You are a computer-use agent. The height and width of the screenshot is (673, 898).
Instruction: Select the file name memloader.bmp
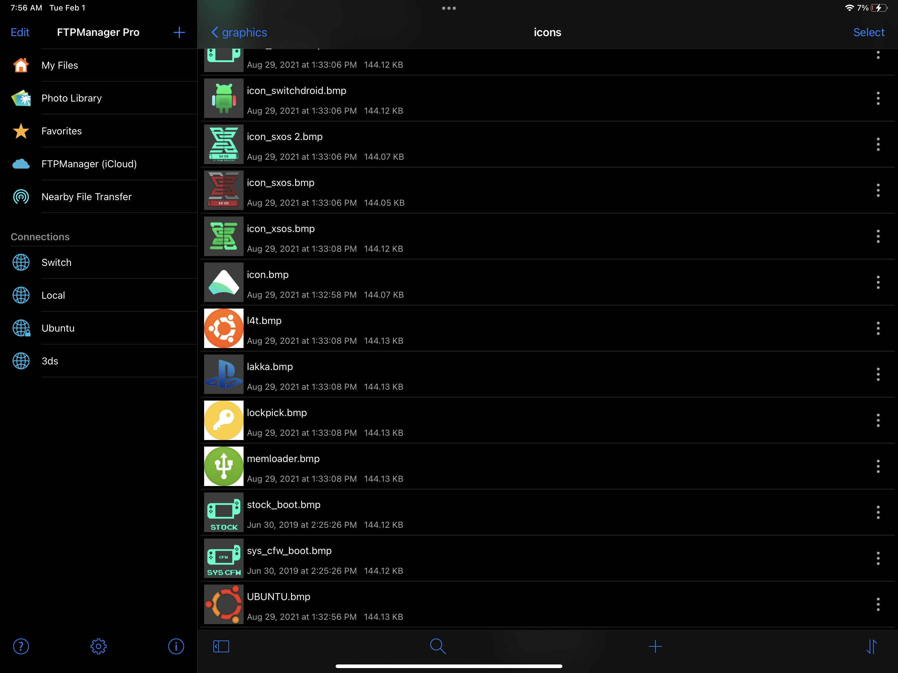283,459
